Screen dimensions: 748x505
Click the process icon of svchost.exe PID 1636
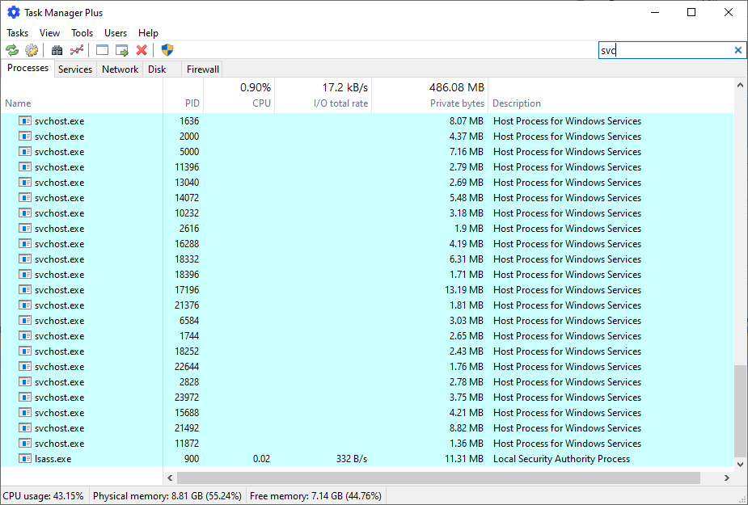(x=25, y=120)
